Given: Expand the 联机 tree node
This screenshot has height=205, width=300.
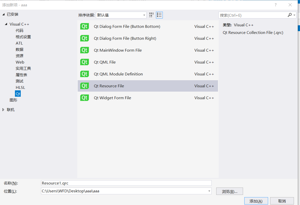Looking at the screenshot, I should [3, 110].
